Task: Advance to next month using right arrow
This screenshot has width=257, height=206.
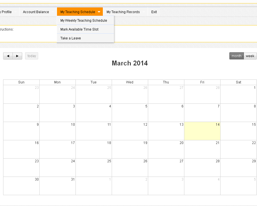Action: 17,56
